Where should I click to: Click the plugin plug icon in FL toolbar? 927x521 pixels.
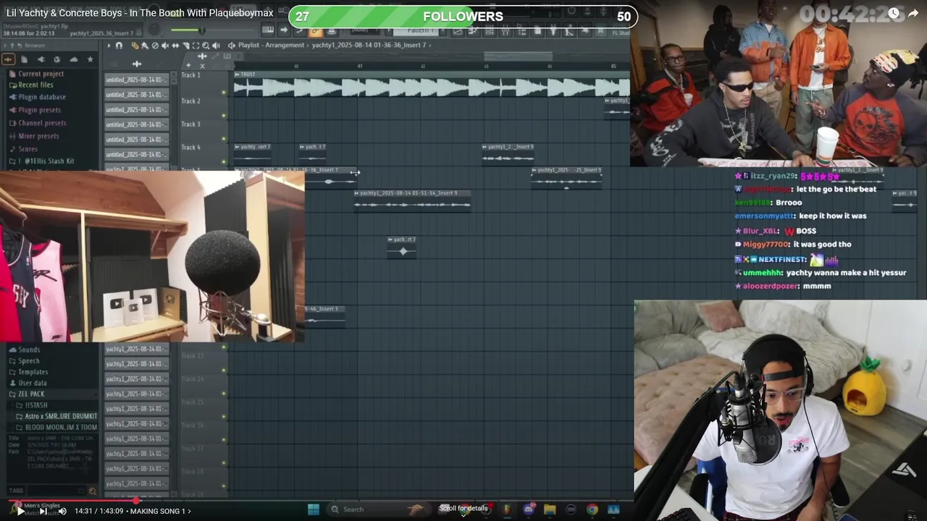[x=553, y=30]
